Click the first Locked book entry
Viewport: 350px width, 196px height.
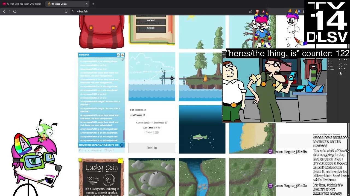(x=151, y=22)
